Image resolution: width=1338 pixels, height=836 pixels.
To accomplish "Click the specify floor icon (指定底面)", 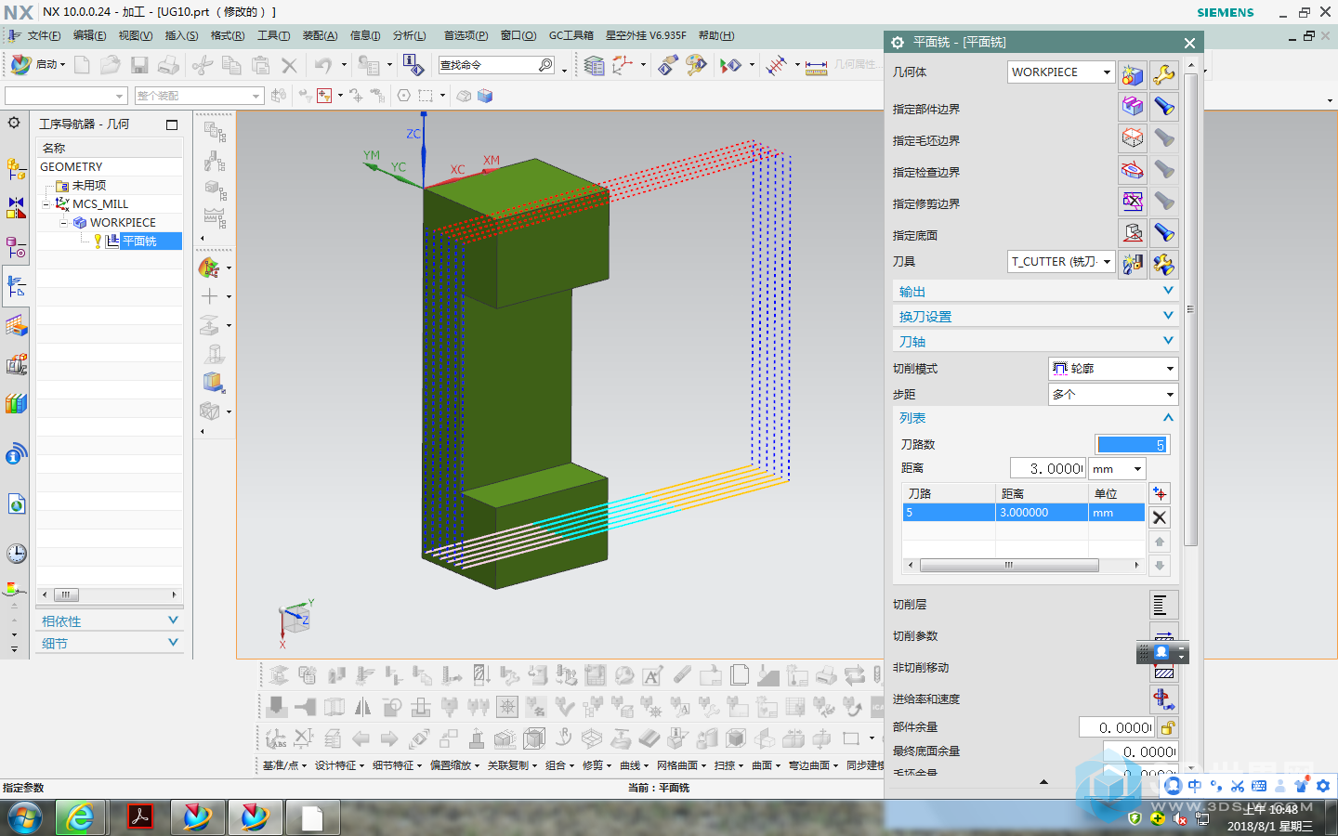I will tap(1132, 232).
